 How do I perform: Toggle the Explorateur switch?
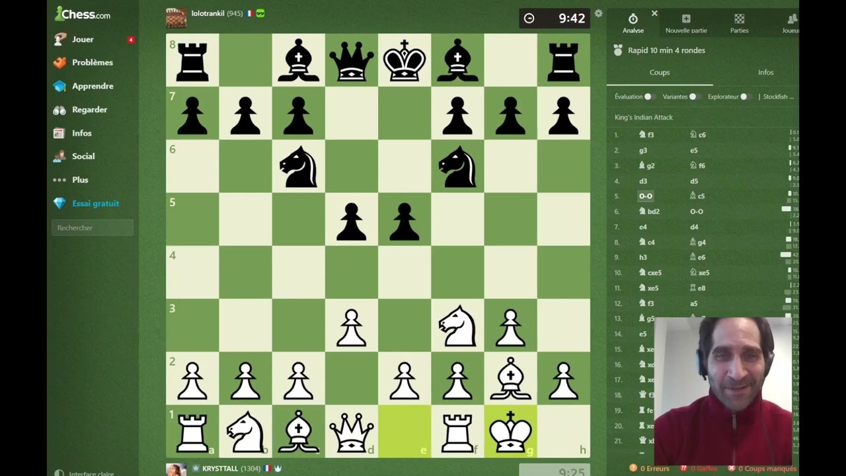click(745, 97)
